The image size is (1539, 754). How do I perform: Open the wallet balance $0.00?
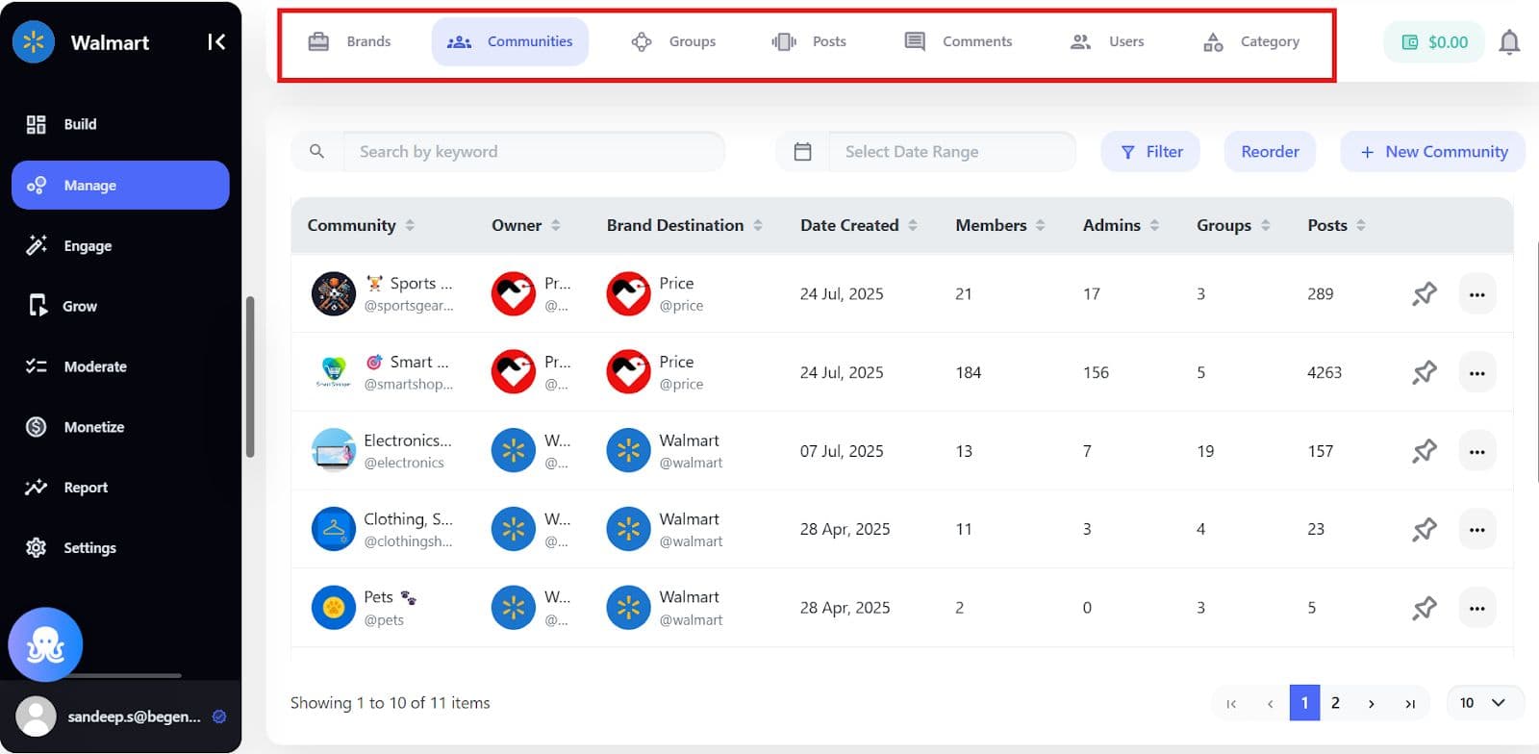(1434, 42)
